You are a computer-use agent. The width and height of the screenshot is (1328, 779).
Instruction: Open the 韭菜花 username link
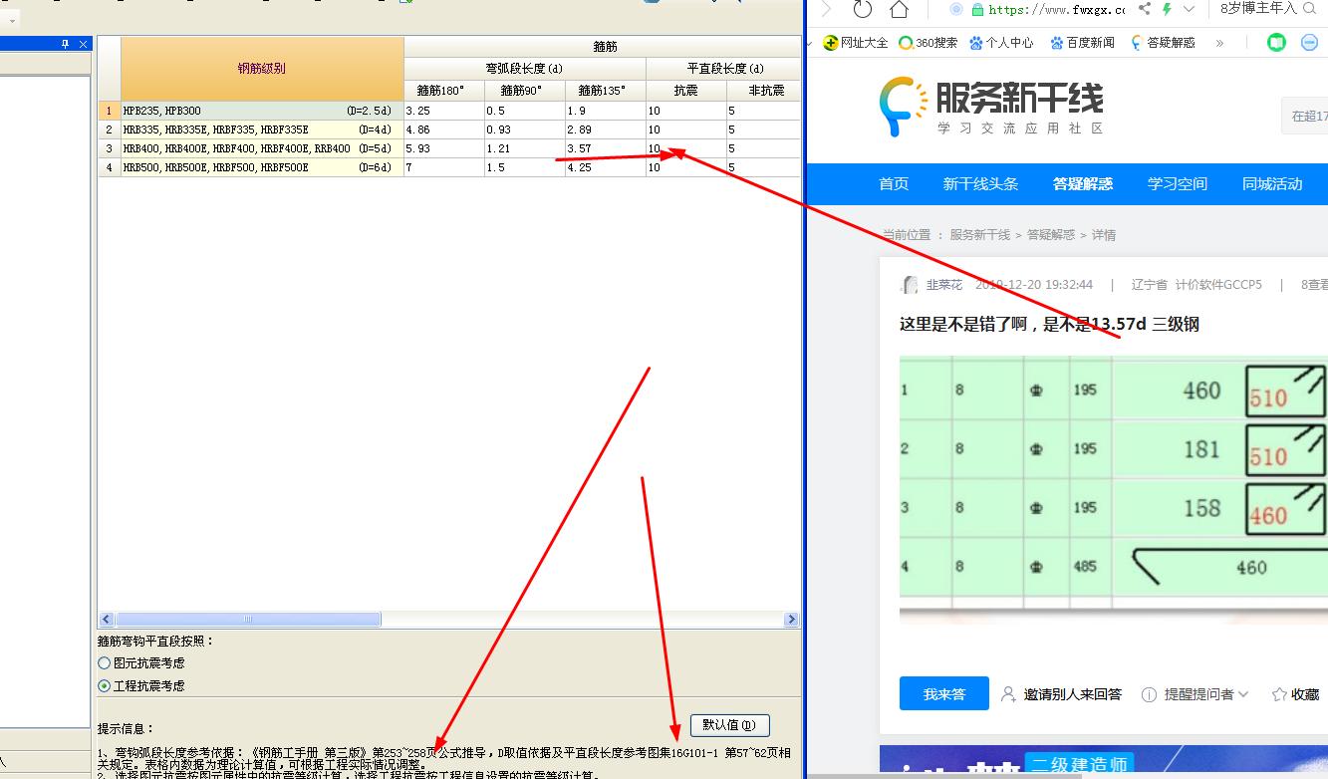(x=944, y=285)
